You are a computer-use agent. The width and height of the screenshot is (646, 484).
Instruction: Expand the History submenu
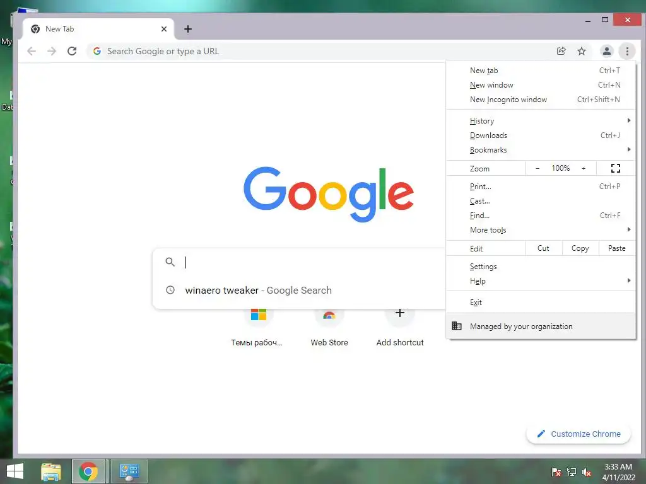pyautogui.click(x=541, y=120)
